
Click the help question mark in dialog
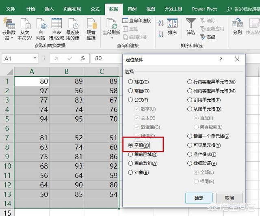coord(221,60)
